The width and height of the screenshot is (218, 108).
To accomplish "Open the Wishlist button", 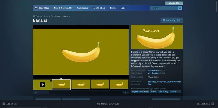I will pos(174,3).
